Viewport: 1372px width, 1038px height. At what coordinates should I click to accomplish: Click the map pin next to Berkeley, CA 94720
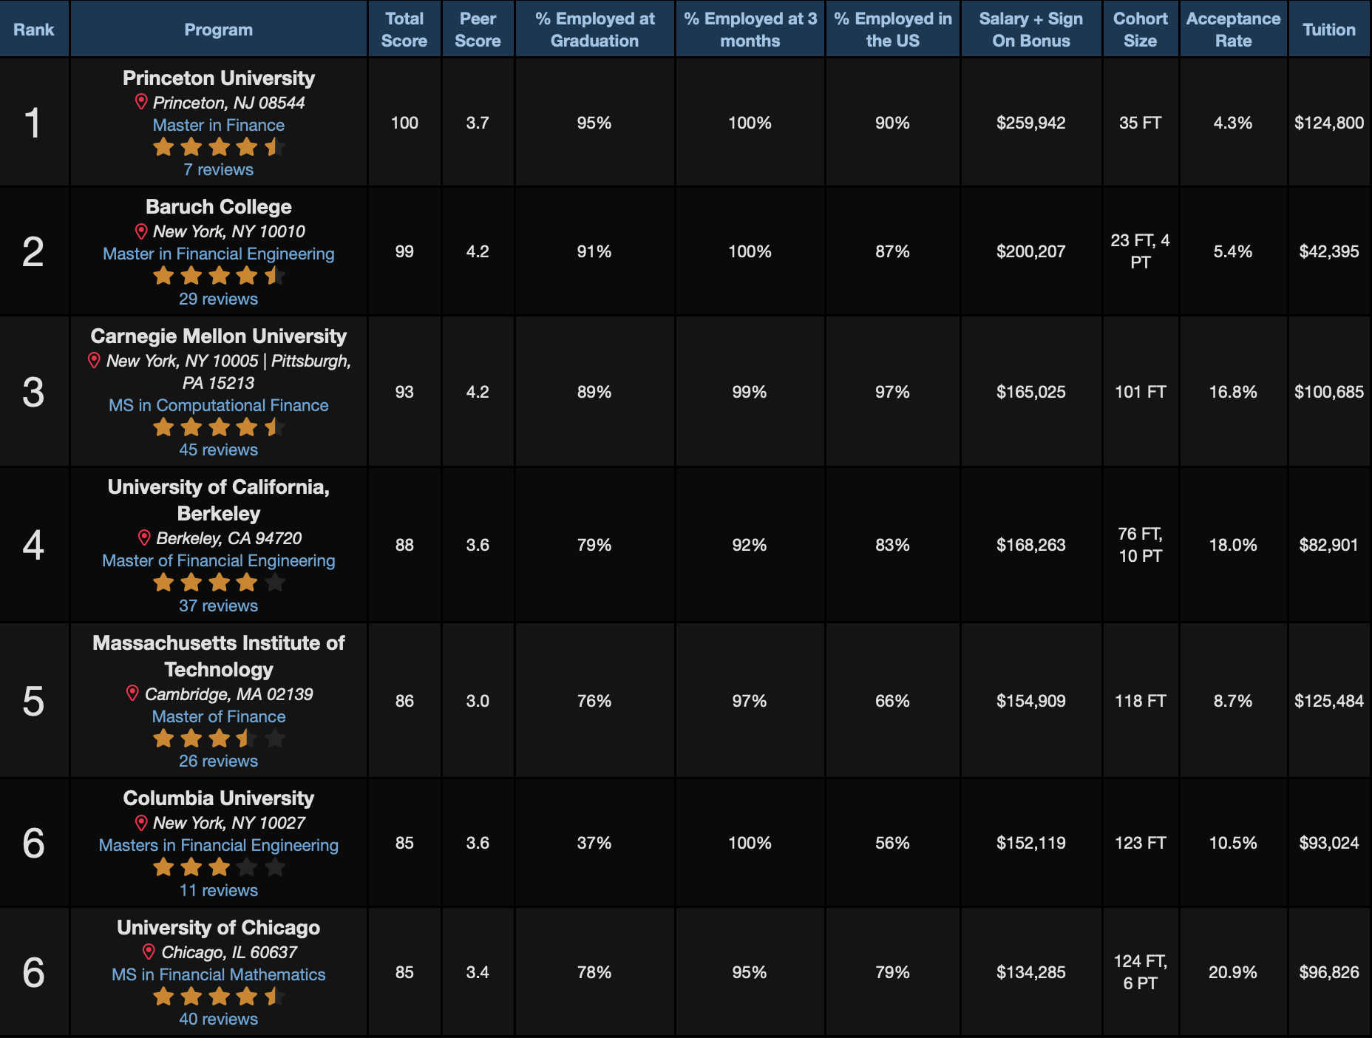pyautogui.click(x=144, y=537)
